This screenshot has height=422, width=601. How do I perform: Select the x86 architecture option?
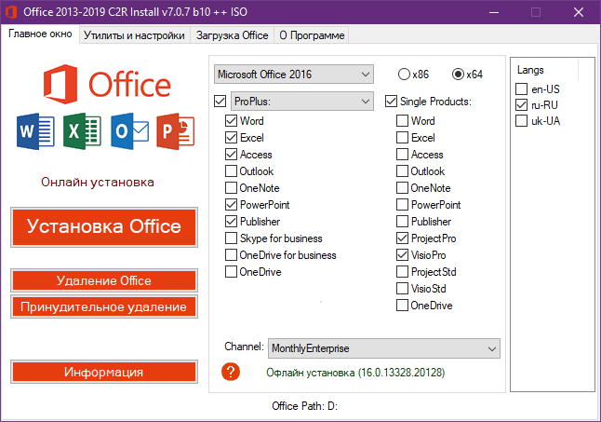pos(405,74)
